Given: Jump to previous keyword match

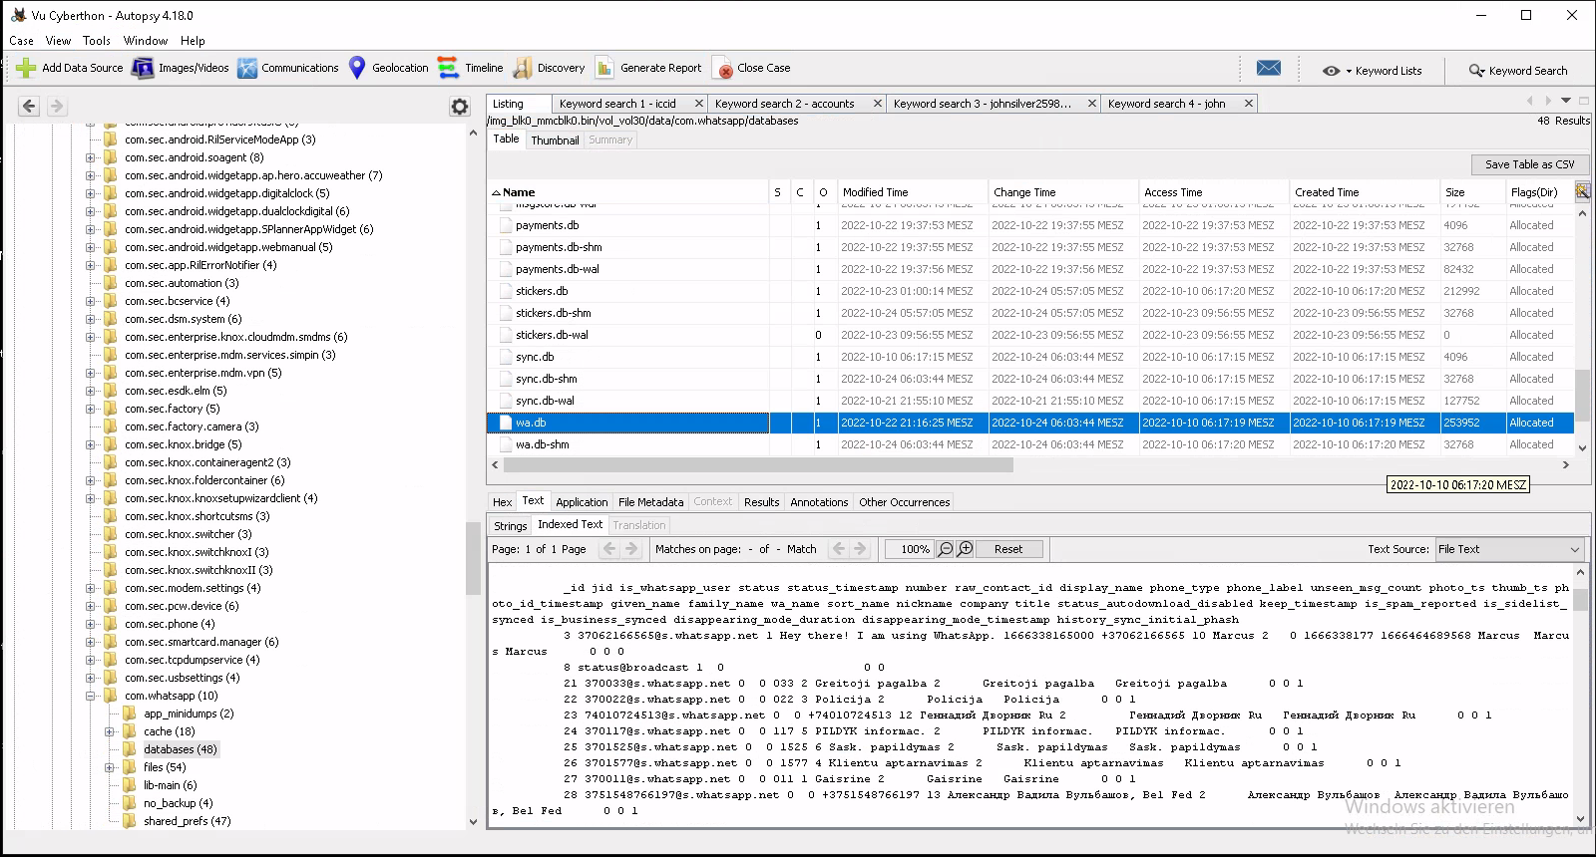Looking at the screenshot, I should [839, 549].
